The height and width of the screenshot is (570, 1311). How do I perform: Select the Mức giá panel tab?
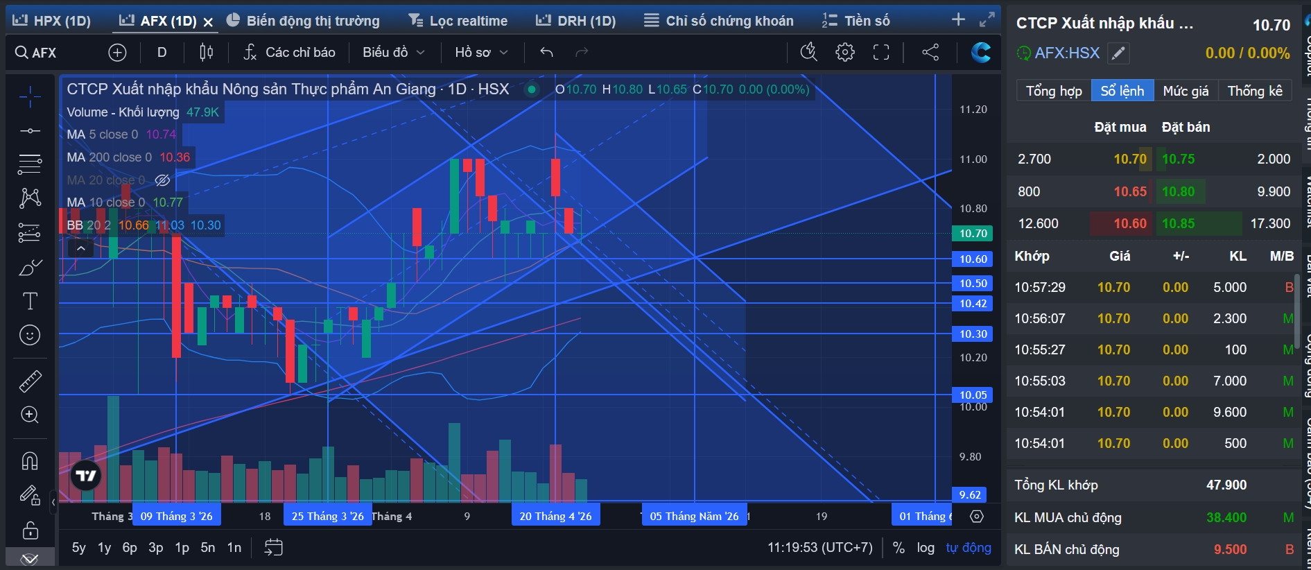tap(1186, 91)
